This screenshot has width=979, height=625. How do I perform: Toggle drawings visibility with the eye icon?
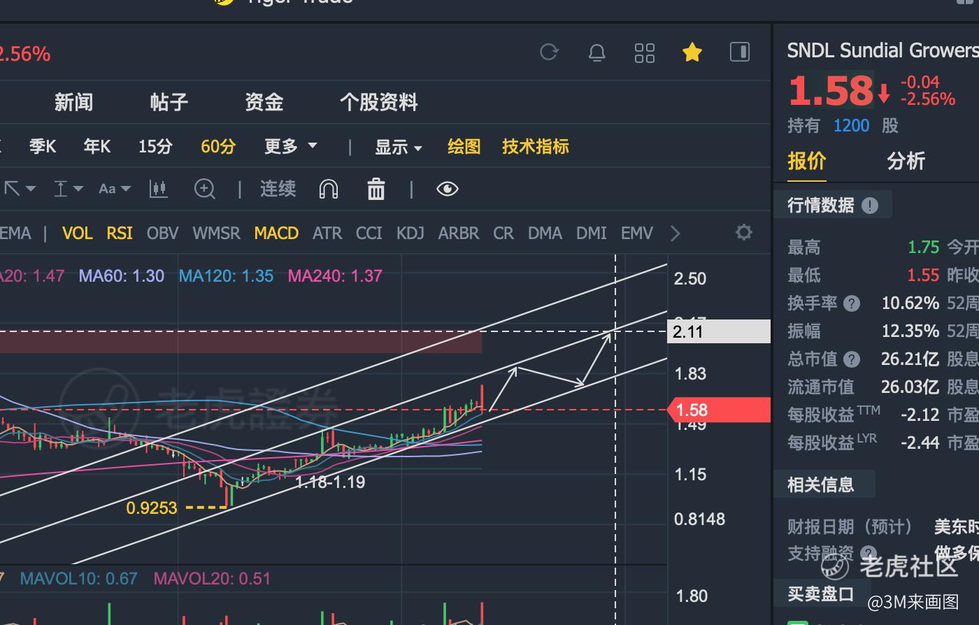point(448,189)
